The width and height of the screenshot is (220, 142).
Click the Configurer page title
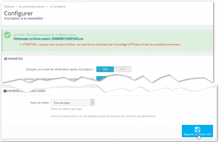[x=18, y=14]
